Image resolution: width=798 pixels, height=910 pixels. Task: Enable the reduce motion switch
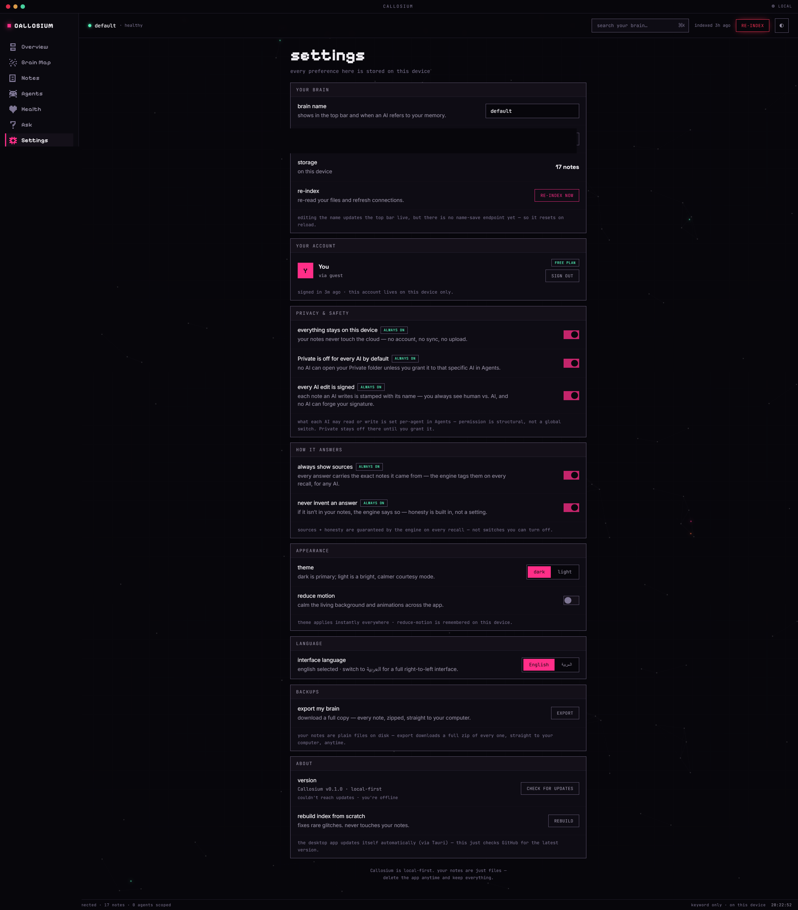pyautogui.click(x=571, y=600)
